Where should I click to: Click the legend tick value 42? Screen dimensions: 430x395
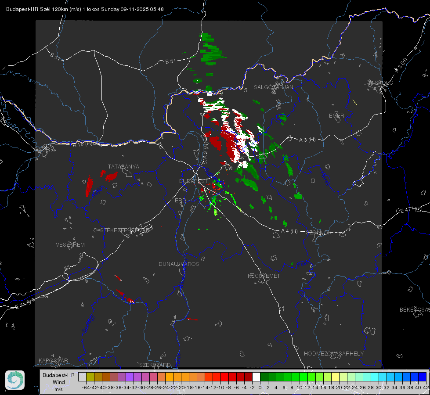(x=426, y=388)
